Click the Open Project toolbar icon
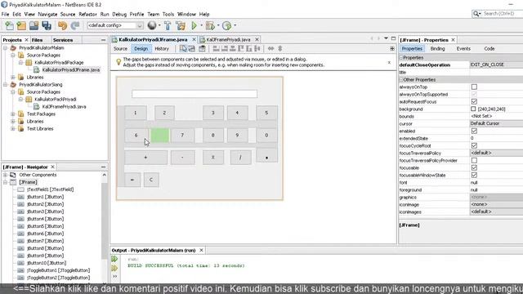The width and height of the screenshot is (523, 294). (34, 25)
